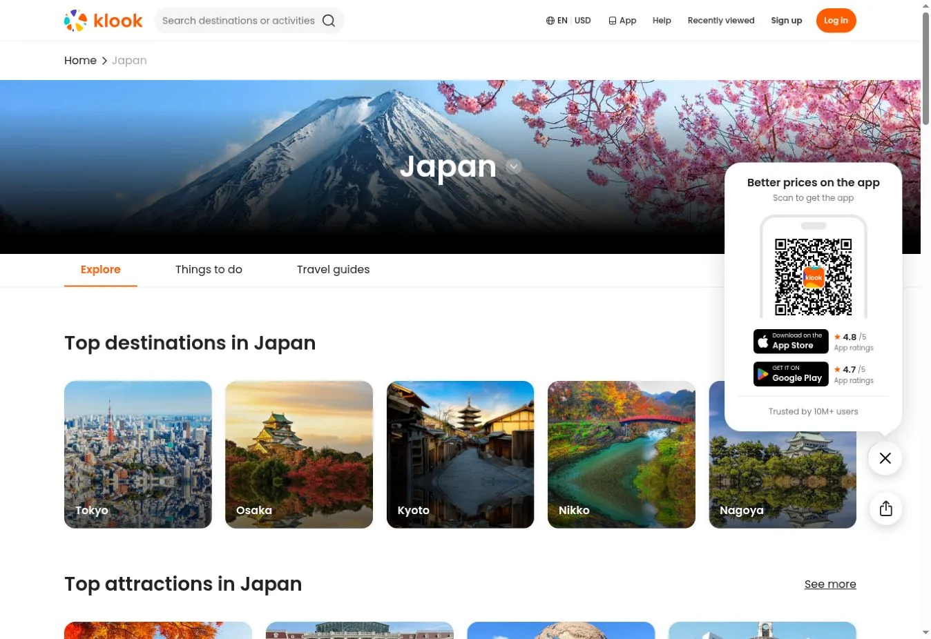
Task: Click the 'Trusted by 10M+ users' text
Action: [x=814, y=411]
